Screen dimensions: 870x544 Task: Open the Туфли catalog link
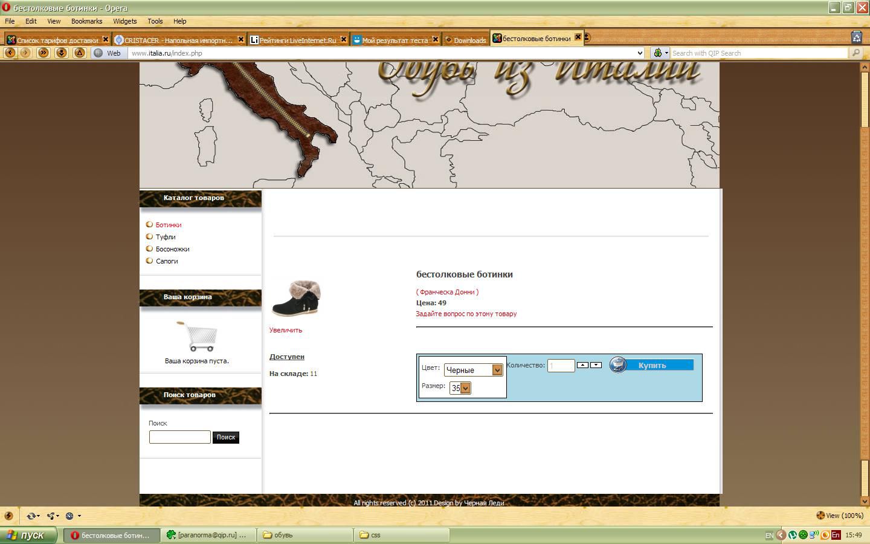(x=166, y=237)
